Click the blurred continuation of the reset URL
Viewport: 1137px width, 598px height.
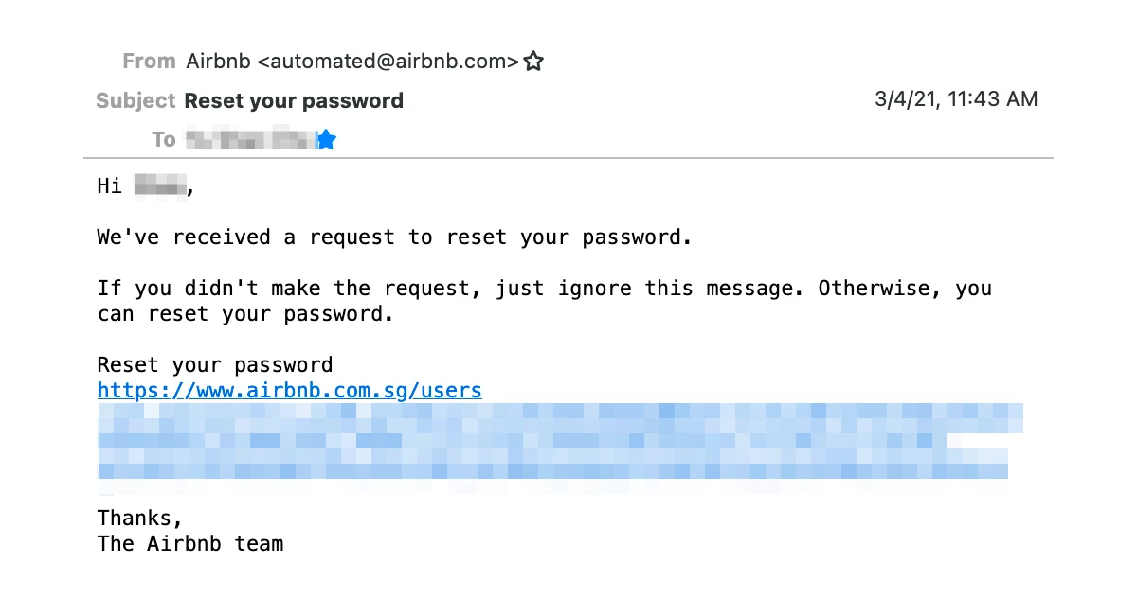559,441
